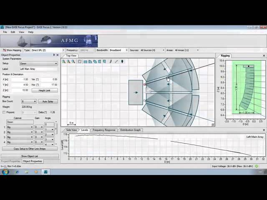
Task: Select the Rigging tab
Action: point(225,55)
